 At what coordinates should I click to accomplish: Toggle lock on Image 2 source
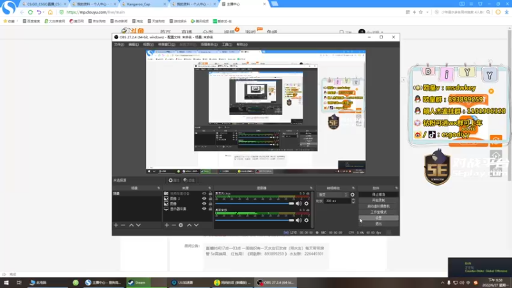coord(211,198)
